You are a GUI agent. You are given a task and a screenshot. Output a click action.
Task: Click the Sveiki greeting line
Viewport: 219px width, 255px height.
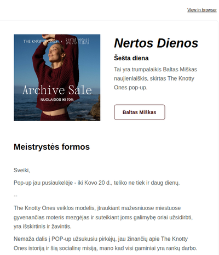22,170
